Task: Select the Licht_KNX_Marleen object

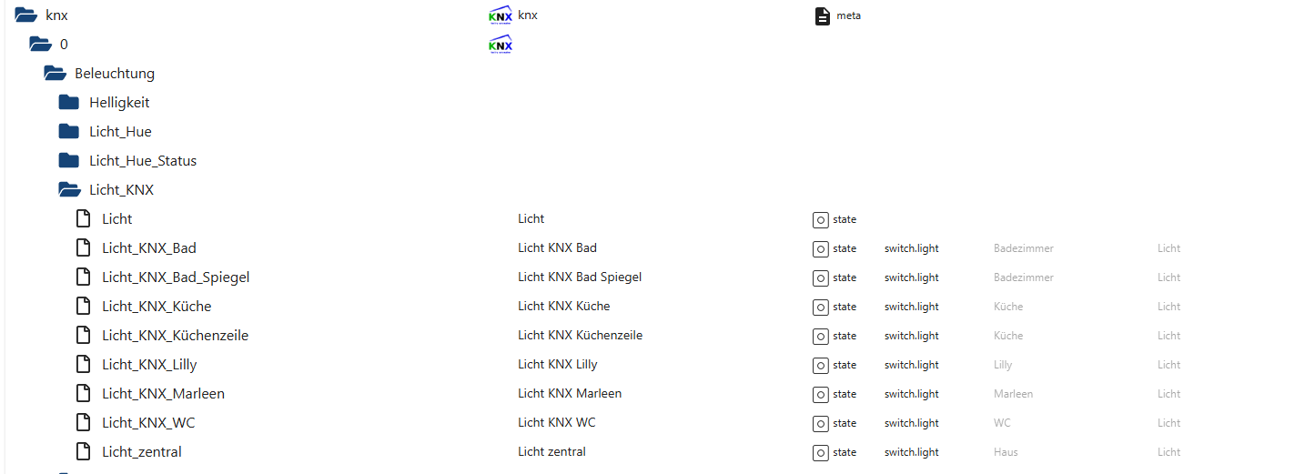Action: pos(163,394)
